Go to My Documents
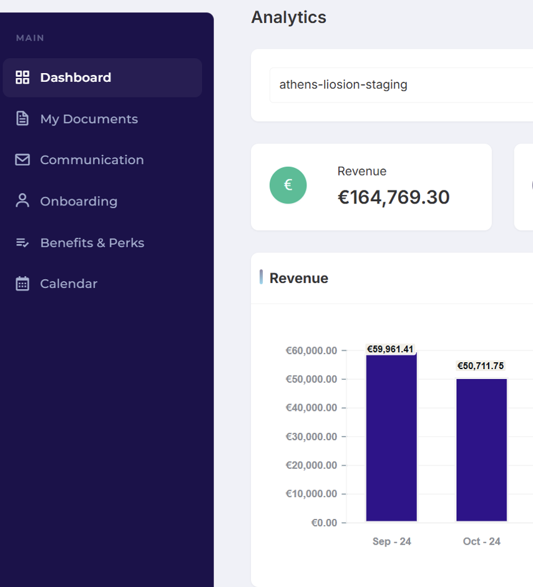 102,119
